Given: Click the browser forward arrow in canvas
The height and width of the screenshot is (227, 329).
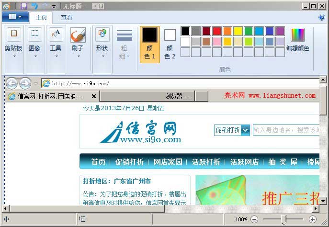Looking at the screenshot, I should pos(25,83).
